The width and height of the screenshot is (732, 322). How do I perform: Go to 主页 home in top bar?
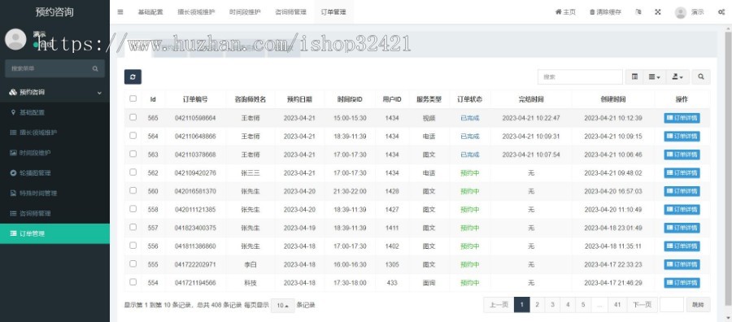(x=565, y=12)
